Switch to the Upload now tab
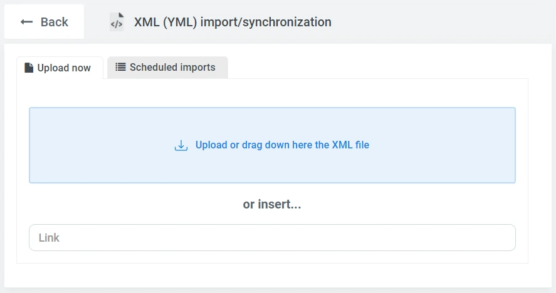The image size is (556, 293). pos(60,68)
